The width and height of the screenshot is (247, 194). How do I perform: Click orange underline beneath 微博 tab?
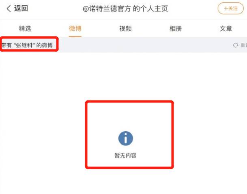(x=75, y=36)
